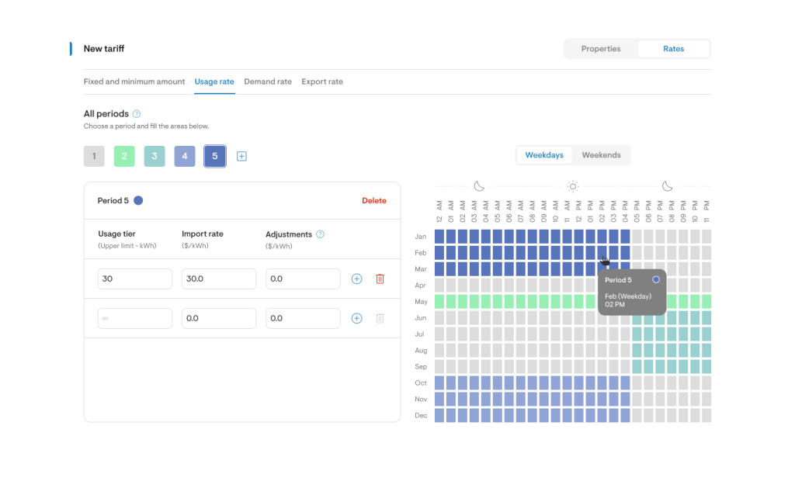This screenshot has width=795, height=495.
Task: Click the Period 5 blue color dot
Action: pyautogui.click(x=138, y=201)
